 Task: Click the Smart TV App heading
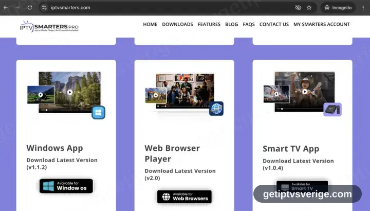click(291, 149)
